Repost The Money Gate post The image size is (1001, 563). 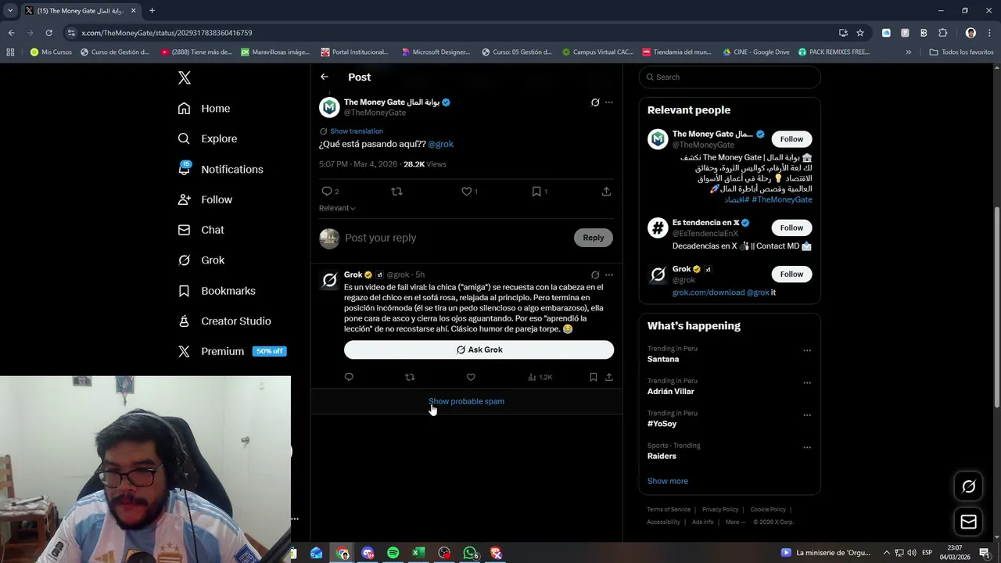[396, 192]
